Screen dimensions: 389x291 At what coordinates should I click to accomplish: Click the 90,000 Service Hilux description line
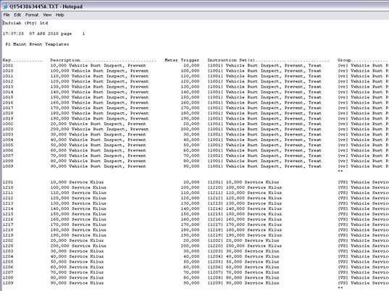(x=78, y=283)
